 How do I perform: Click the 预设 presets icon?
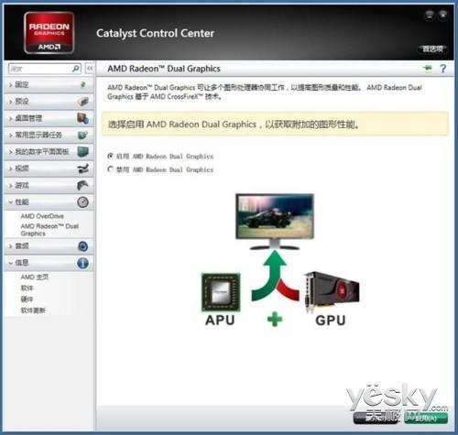(x=82, y=102)
